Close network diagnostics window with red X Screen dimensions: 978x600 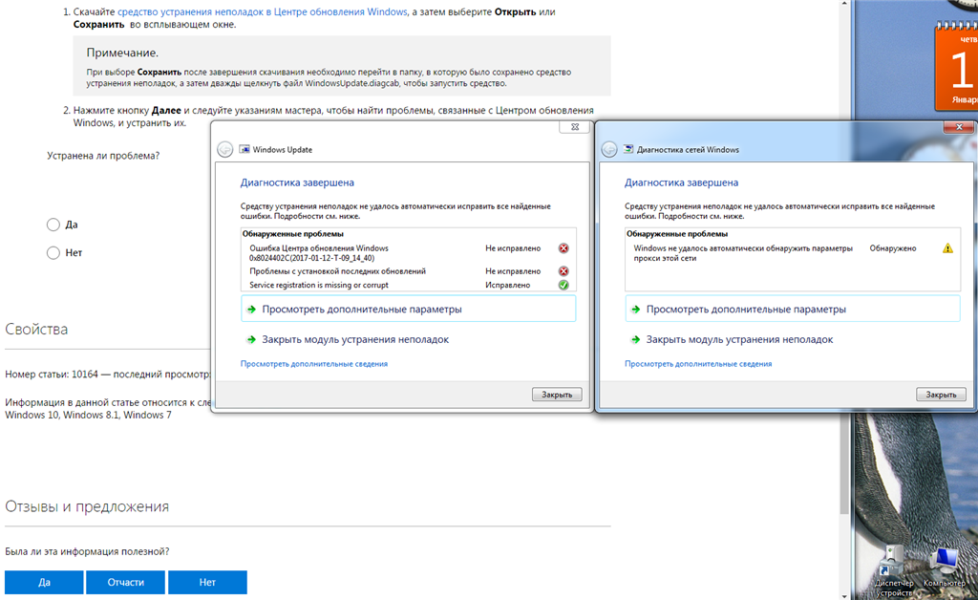959,127
